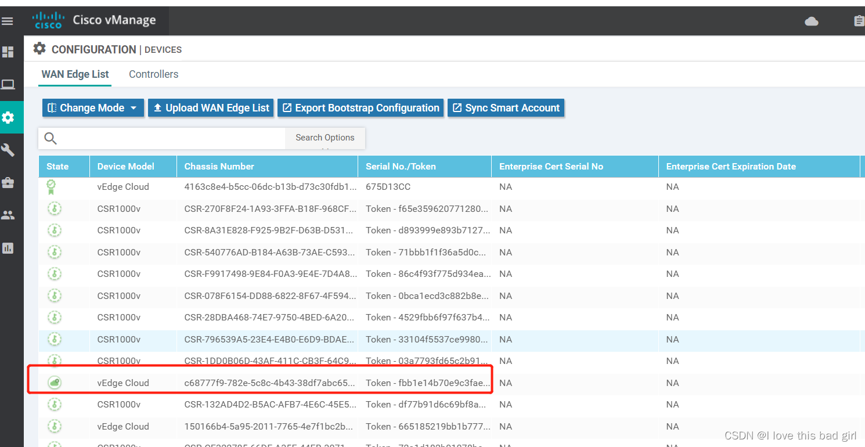Screen dimensions: 865x447
Task: Click state icon of CSR-270F8F24 row
Action: (55, 209)
